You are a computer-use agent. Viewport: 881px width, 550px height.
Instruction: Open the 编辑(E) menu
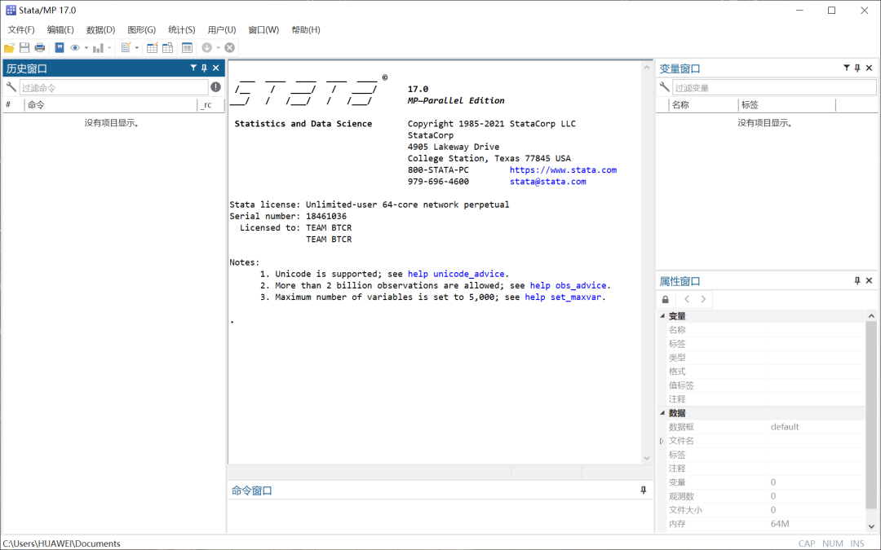pos(60,30)
